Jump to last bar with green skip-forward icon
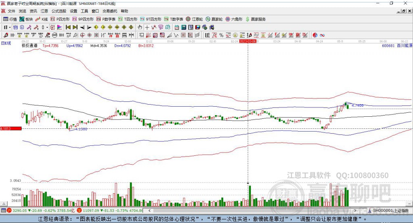 75,27
